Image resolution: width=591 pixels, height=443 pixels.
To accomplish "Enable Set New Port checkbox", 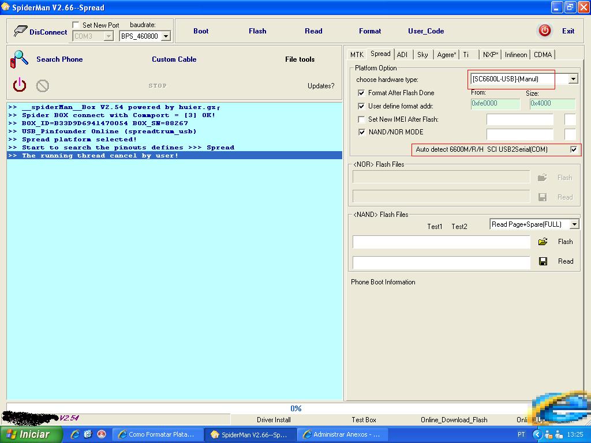I will click(x=76, y=25).
